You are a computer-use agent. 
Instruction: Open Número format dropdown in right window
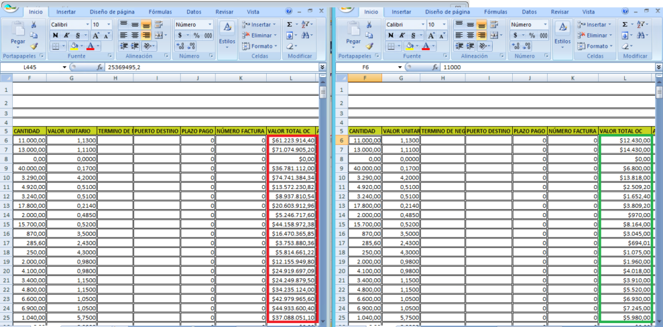pos(546,24)
